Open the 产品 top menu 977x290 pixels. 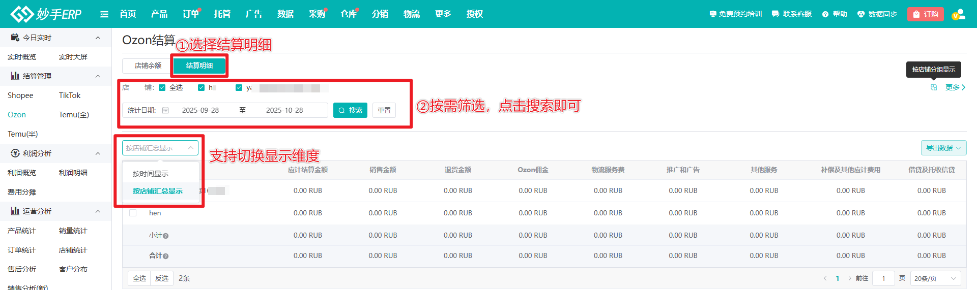pos(159,14)
